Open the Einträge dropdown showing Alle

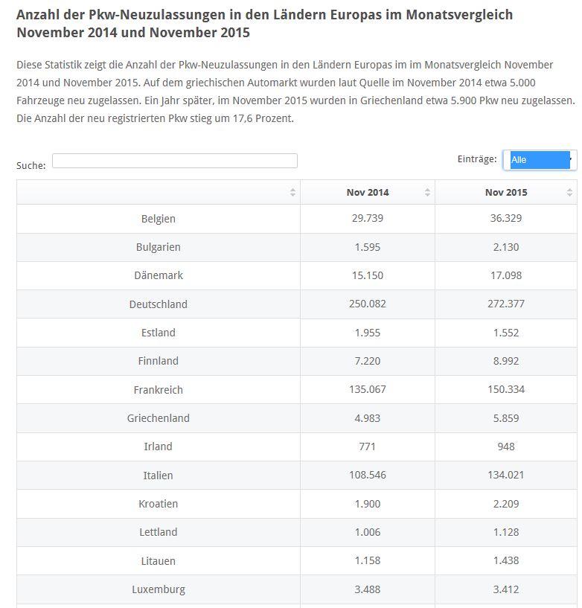(540, 160)
